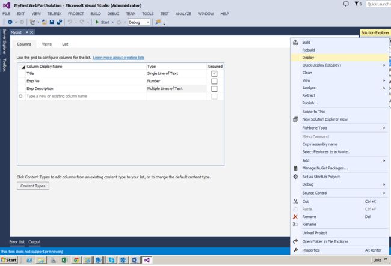The width and height of the screenshot is (391, 266).
Task: Expand the View submenu in context menu
Action: point(384,80)
